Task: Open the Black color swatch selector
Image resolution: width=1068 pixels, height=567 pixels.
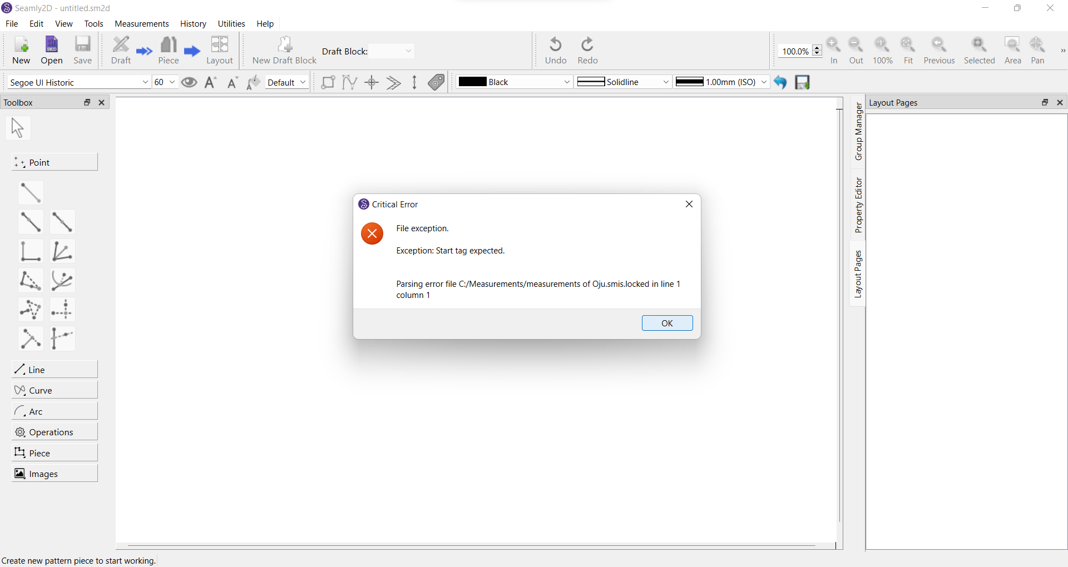Action: point(514,82)
